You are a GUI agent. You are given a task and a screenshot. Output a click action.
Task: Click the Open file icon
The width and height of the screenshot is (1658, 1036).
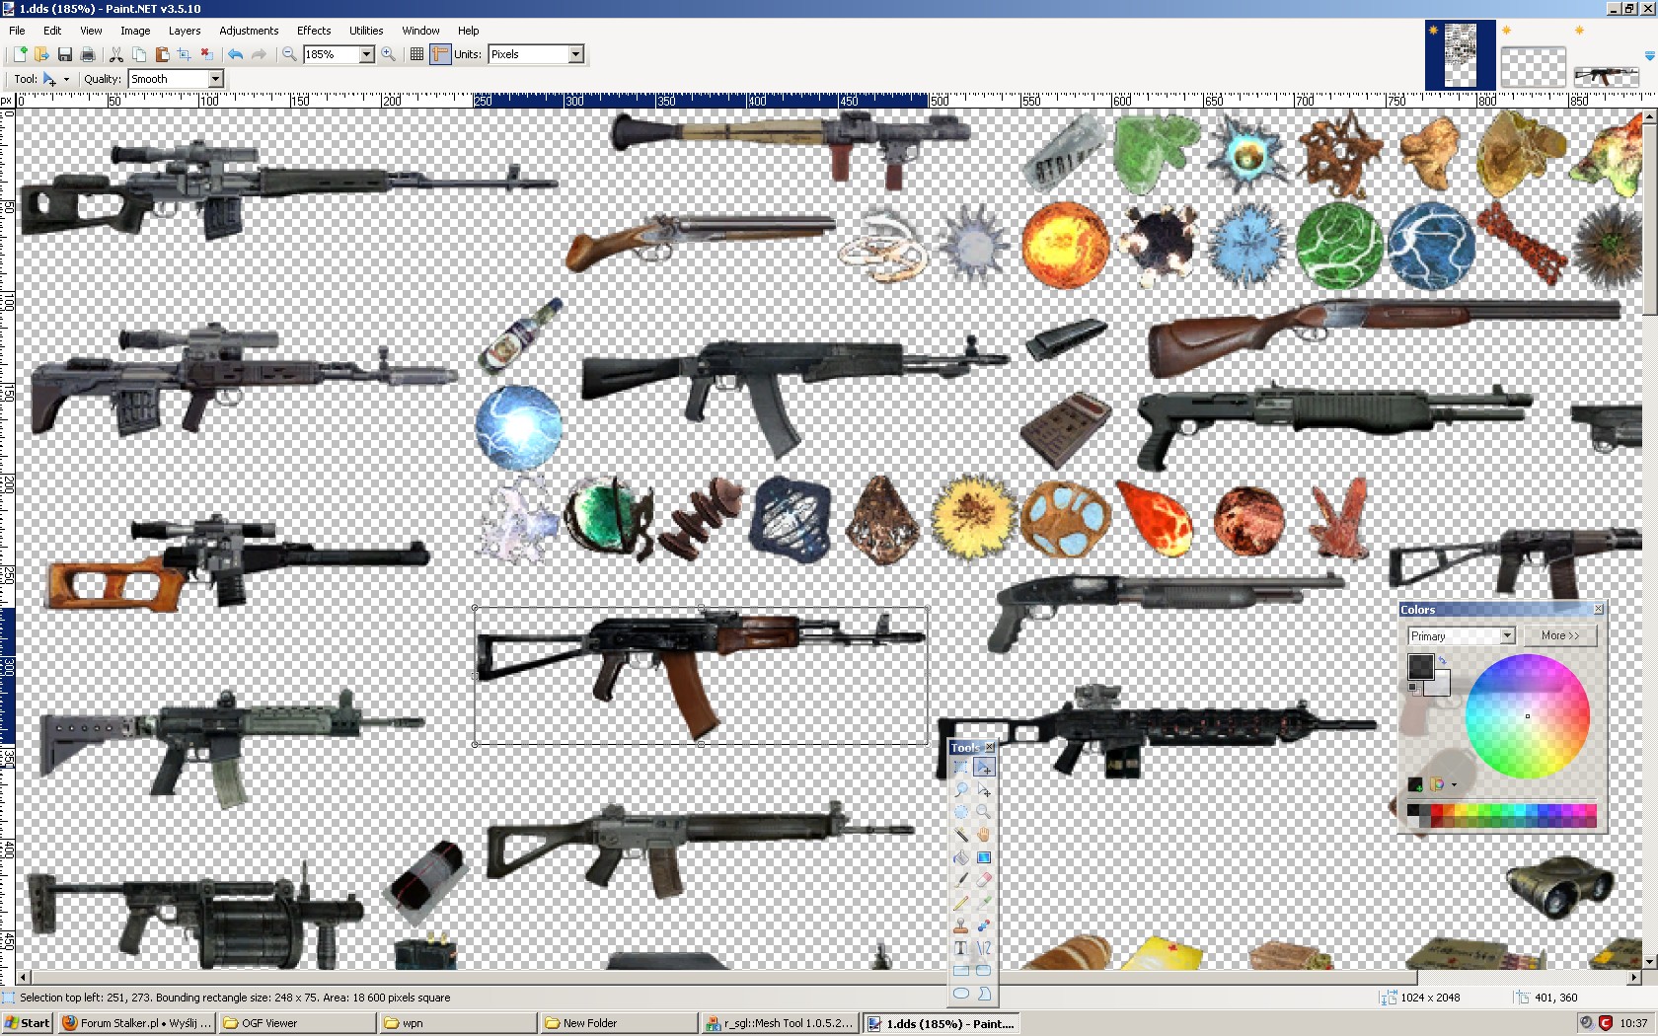click(41, 54)
